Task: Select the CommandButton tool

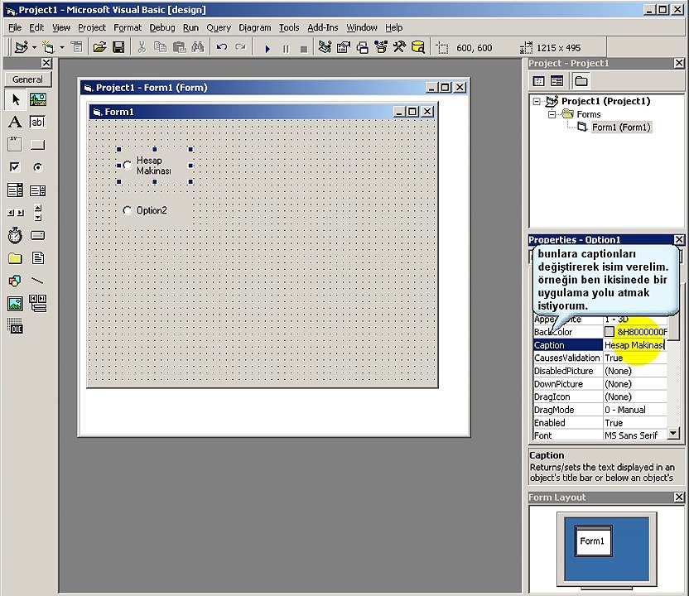Action: (x=38, y=145)
